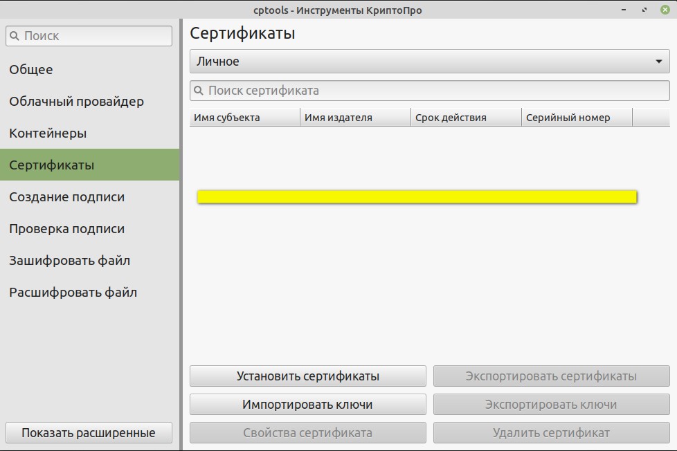The image size is (677, 451).
Task: Sort by the Срок действия column header
Action: click(467, 118)
